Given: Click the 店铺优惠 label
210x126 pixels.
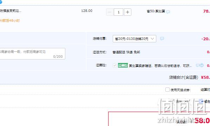Looking at the screenshot, I should pos(100,39).
